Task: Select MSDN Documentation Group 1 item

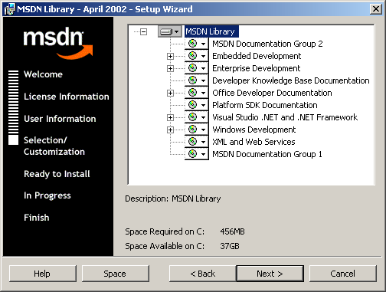Action: (267, 154)
